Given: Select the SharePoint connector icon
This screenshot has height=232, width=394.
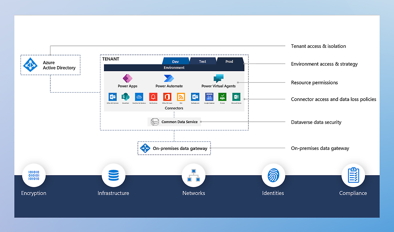Looking at the screenshot, I should click(x=125, y=97).
